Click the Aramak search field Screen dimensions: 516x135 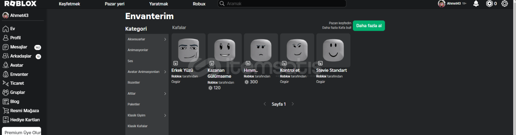[x=282, y=4]
